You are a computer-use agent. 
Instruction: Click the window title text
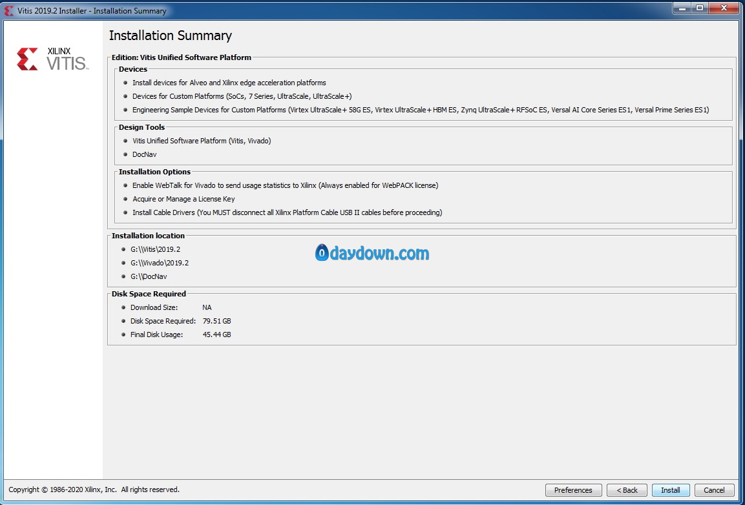point(92,11)
